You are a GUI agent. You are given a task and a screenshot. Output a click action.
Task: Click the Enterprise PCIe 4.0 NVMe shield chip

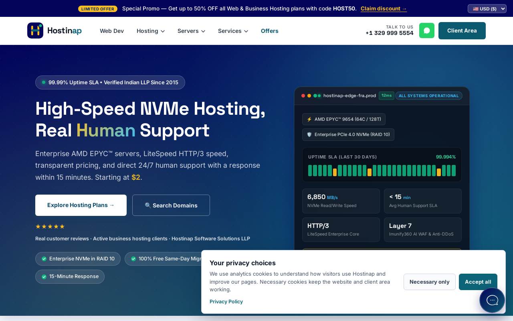pos(348,134)
